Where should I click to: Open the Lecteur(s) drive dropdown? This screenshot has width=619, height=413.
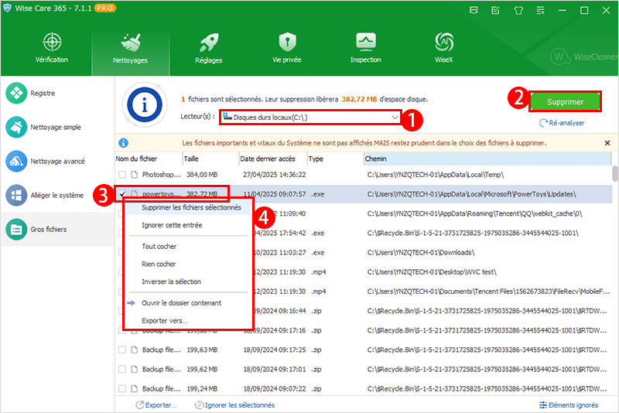click(x=310, y=117)
